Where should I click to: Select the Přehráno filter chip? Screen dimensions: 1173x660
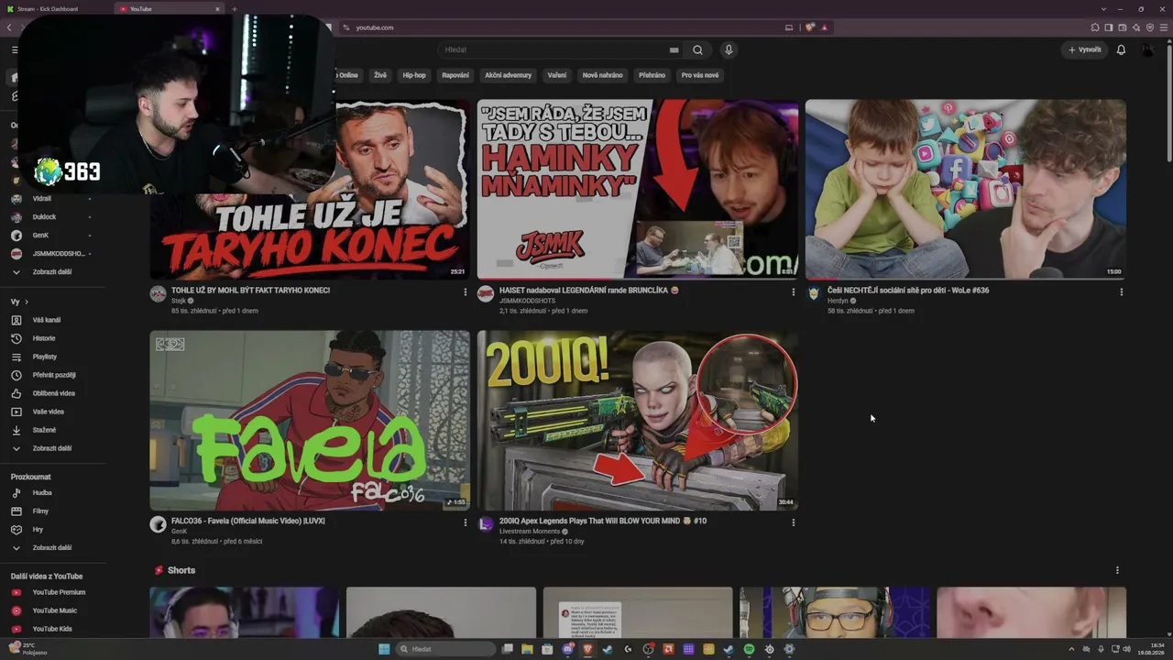click(652, 75)
